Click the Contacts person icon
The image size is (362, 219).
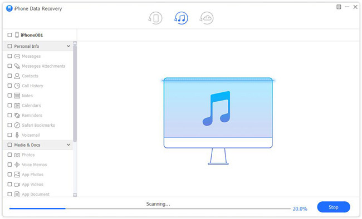[17, 76]
